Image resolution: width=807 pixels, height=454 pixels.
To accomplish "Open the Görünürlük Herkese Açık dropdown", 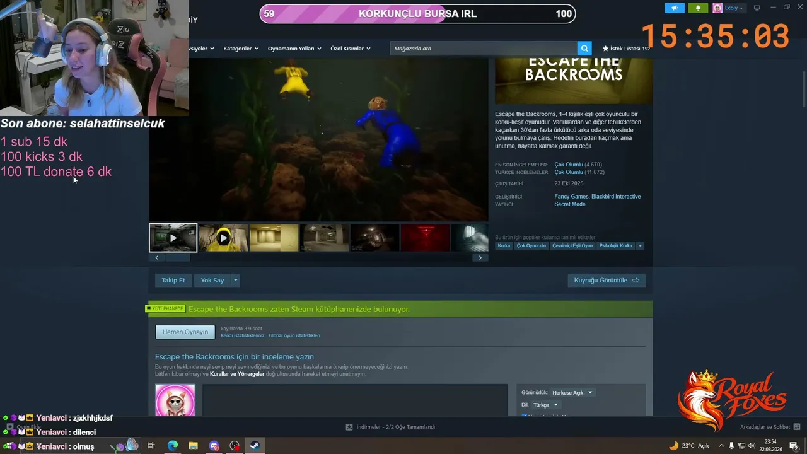I will pos(572,393).
